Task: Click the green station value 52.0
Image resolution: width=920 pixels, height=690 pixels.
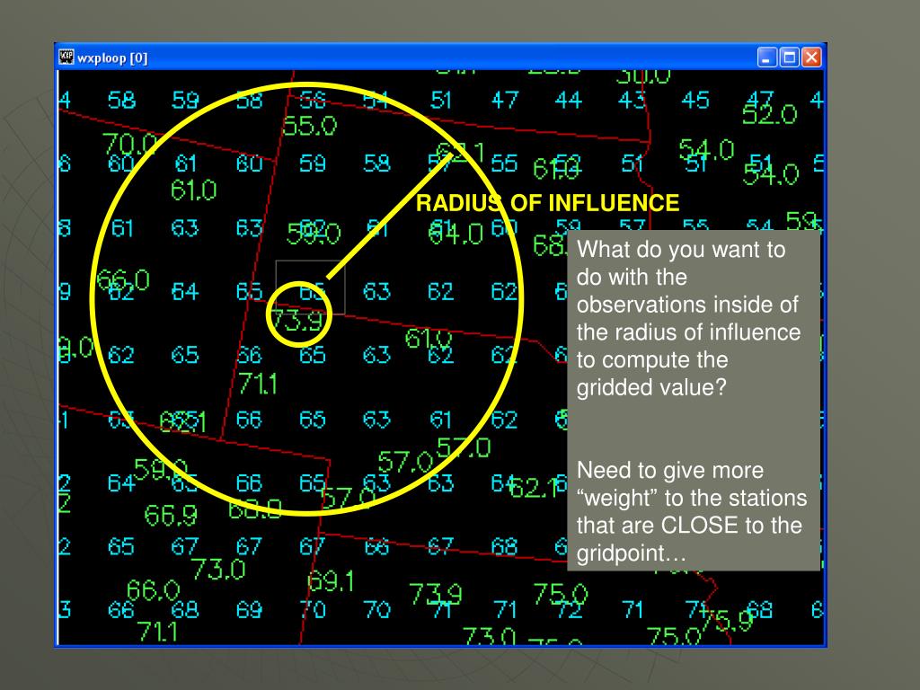Action: click(769, 114)
